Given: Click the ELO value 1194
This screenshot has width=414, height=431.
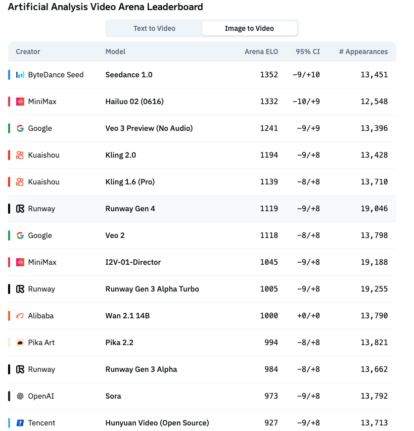Looking at the screenshot, I should click(269, 155).
